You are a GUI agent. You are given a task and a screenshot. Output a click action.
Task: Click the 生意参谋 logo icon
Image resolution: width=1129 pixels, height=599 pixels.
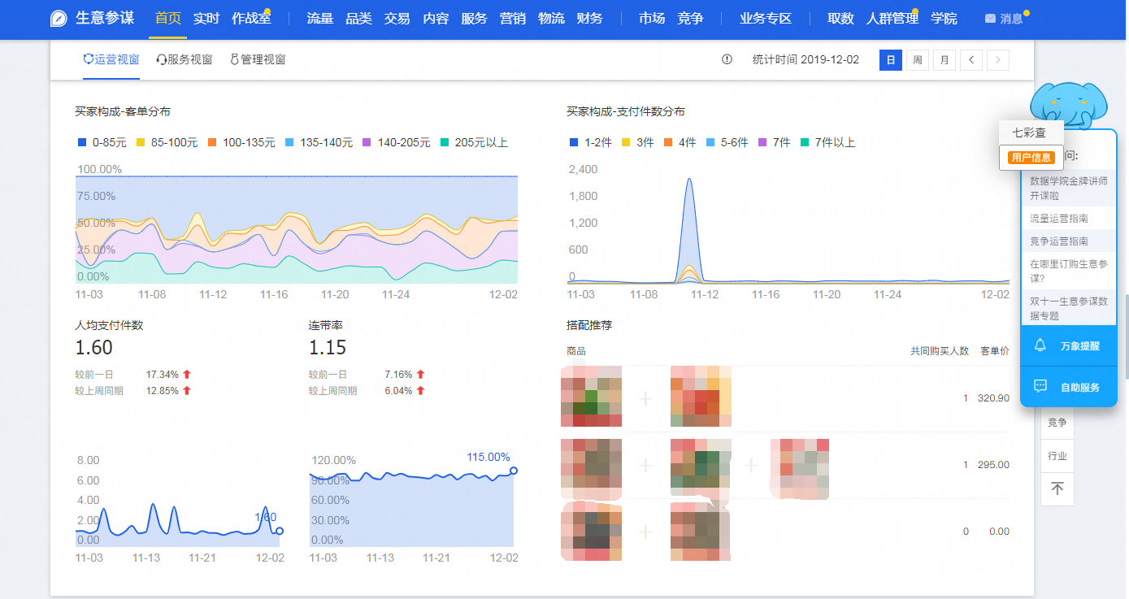[x=59, y=19]
